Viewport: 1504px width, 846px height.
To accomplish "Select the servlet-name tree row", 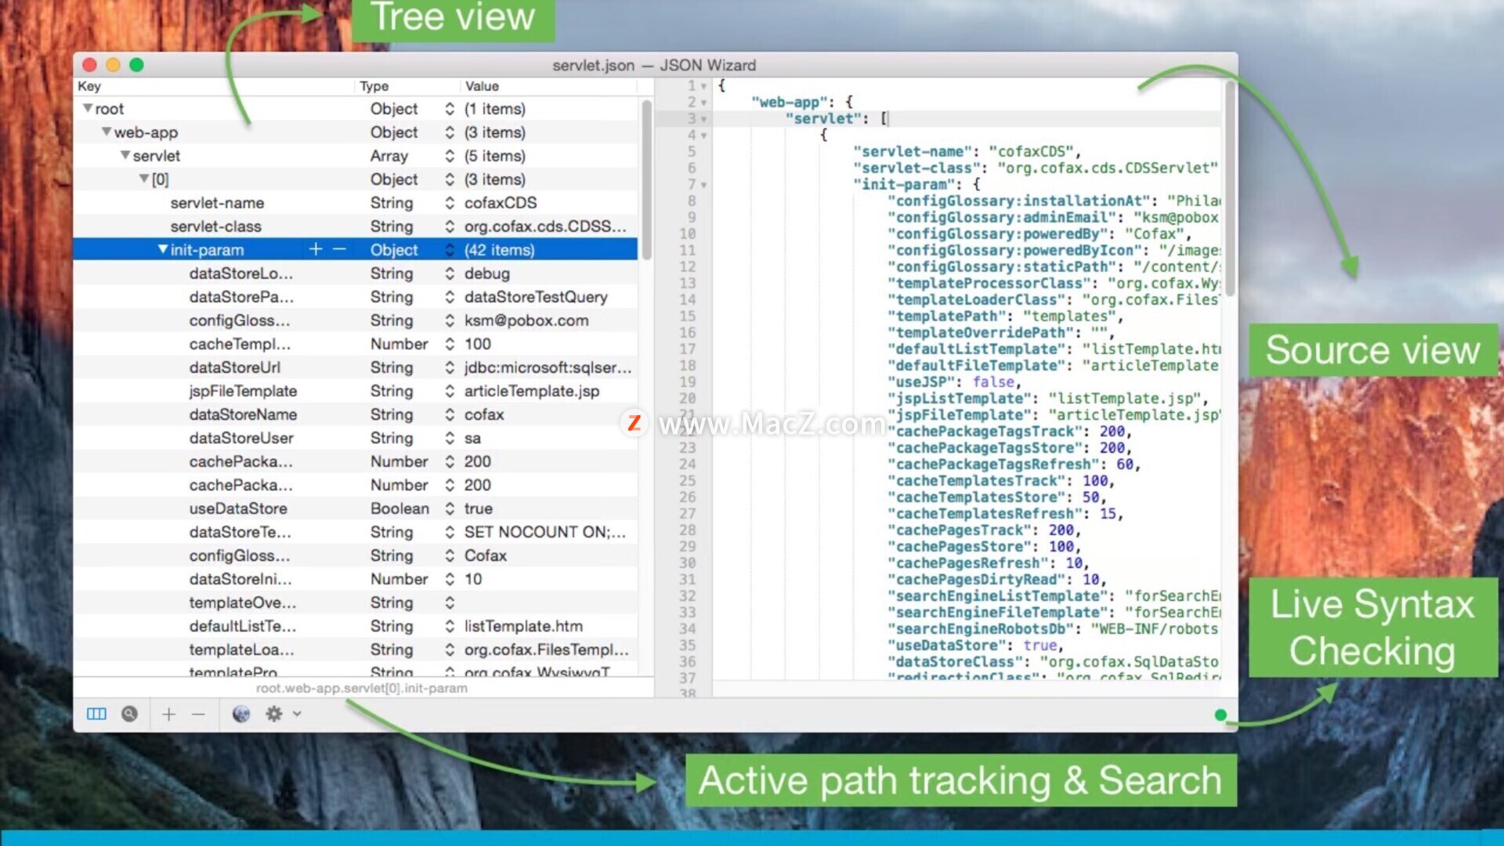I will [x=356, y=203].
